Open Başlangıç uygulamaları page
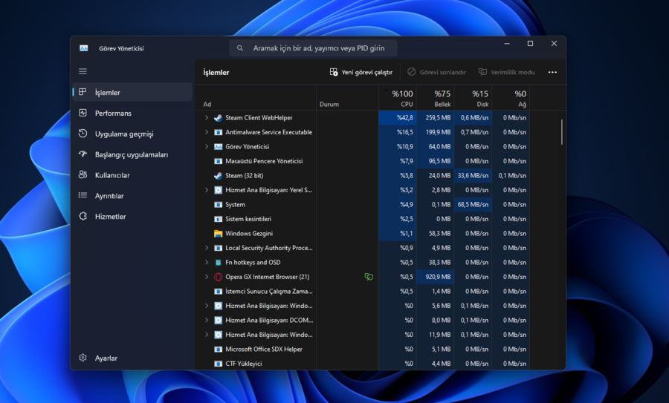This screenshot has width=669, height=403. click(x=133, y=154)
